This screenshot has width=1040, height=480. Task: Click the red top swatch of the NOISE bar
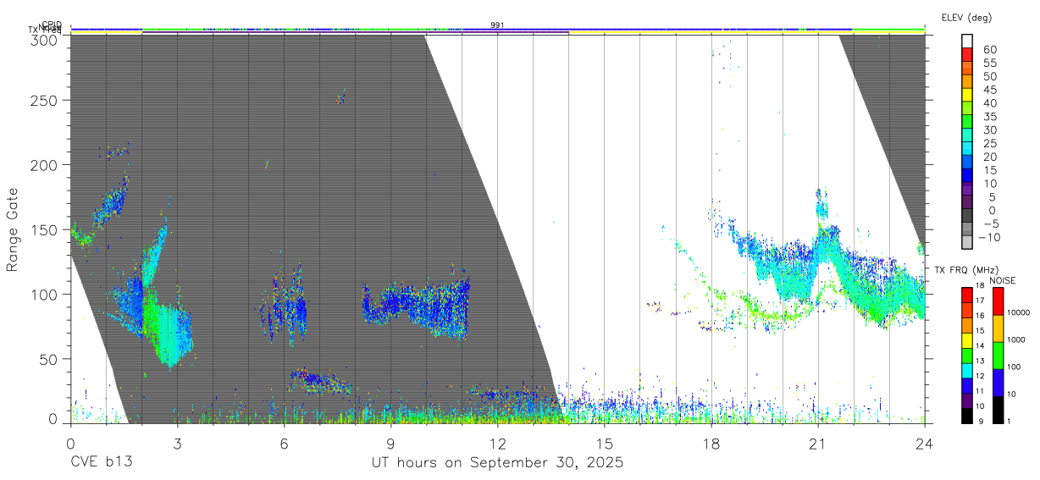click(998, 301)
